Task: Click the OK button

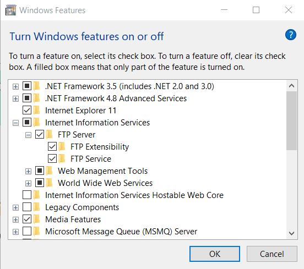Action: pyautogui.click(x=215, y=254)
